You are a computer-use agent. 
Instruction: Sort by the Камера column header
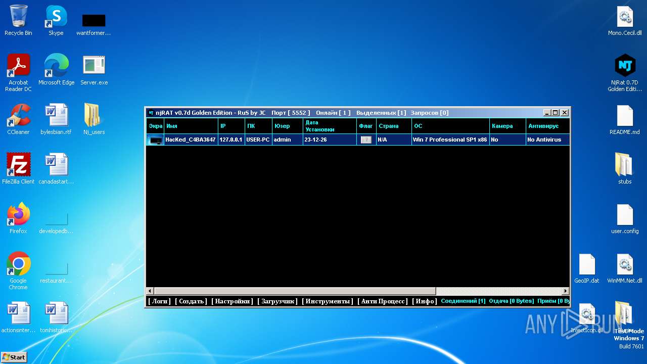(508, 126)
